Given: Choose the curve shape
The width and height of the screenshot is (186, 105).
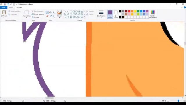Looking at the screenshot, I should tap(68, 12).
